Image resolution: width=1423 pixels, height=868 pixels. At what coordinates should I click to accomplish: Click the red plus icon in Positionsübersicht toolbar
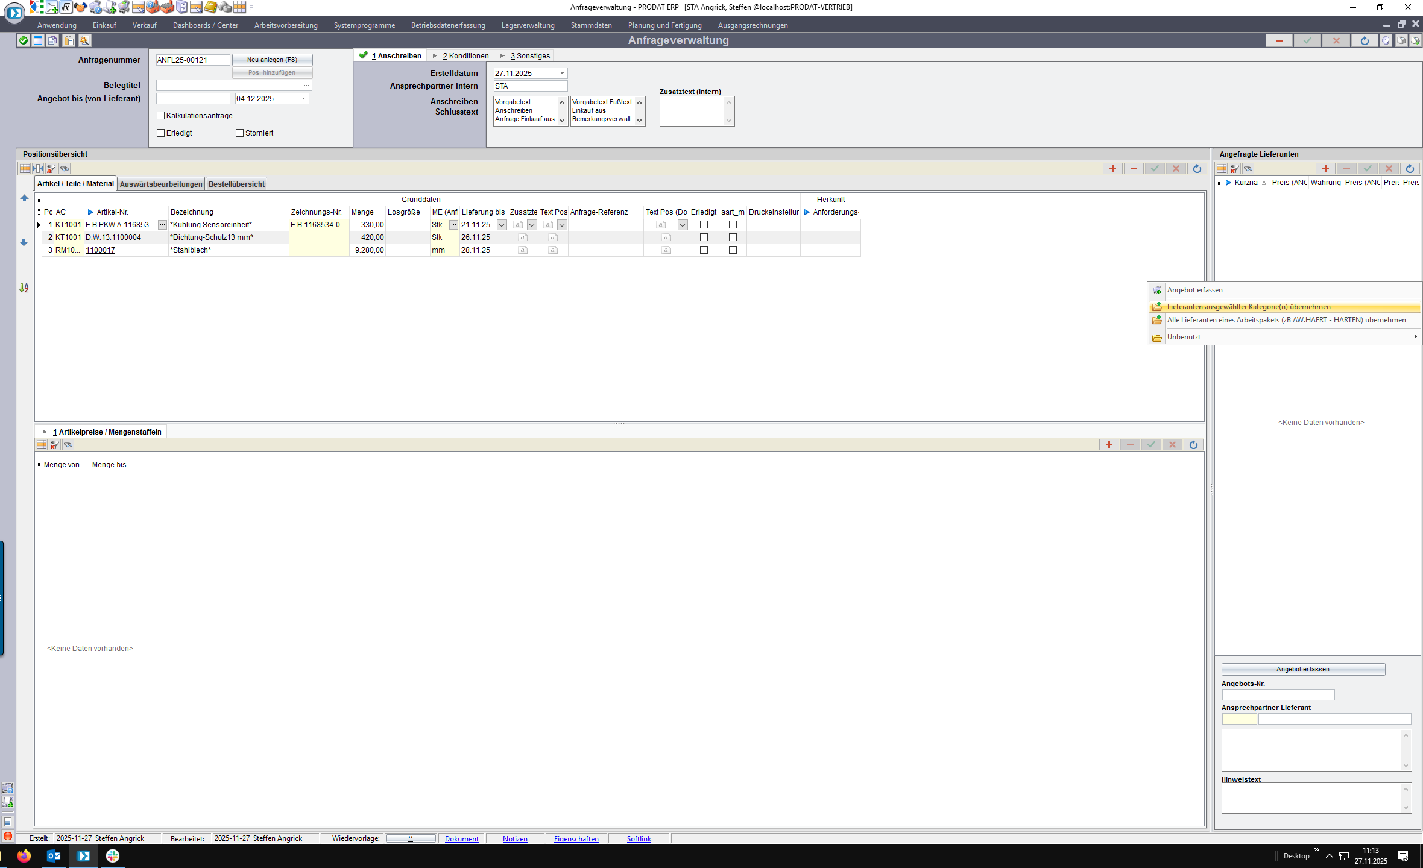tap(1112, 169)
